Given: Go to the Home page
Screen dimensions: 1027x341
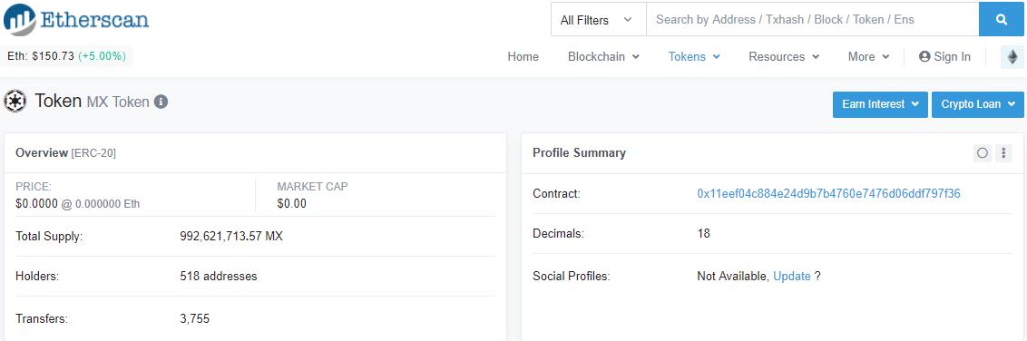Looking at the screenshot, I should tap(523, 57).
